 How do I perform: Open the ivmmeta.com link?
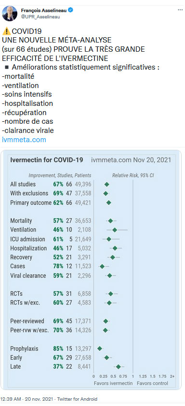coord(24,140)
